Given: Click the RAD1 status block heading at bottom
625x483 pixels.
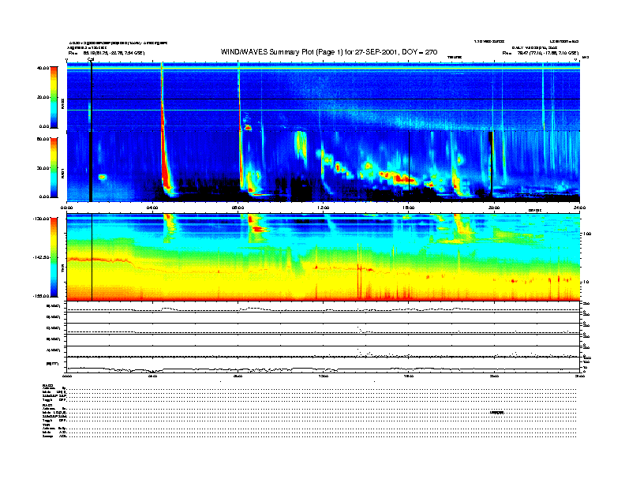Looking at the screenshot, I should 48,405.
